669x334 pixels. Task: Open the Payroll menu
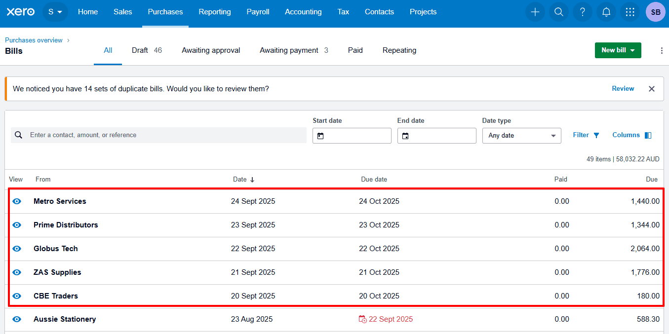pyautogui.click(x=258, y=12)
